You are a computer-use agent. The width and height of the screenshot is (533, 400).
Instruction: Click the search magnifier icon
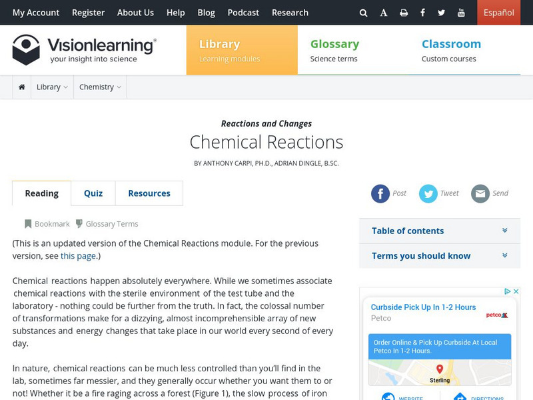363,13
